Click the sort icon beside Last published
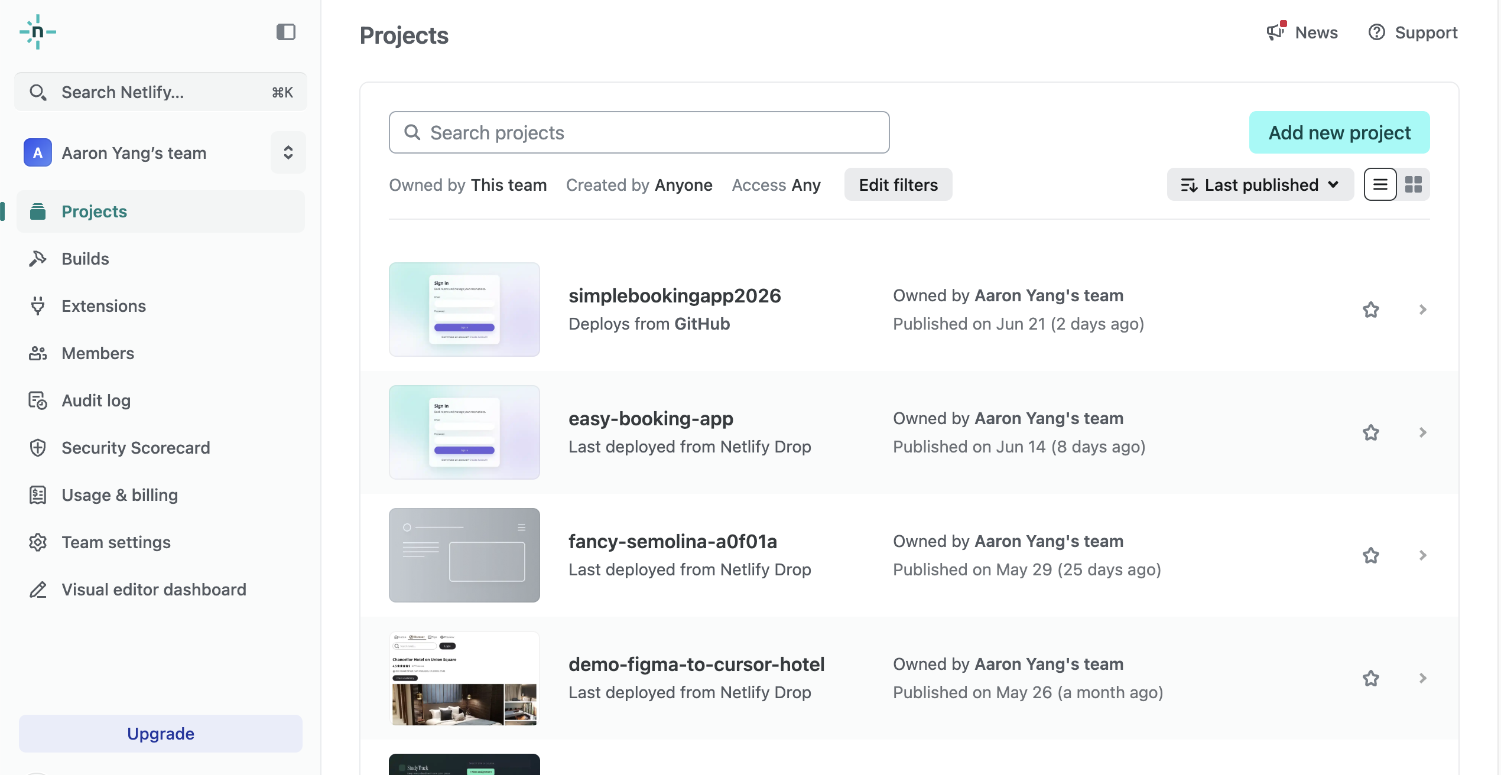Screen dimensions: 1501x775 (x=1189, y=185)
